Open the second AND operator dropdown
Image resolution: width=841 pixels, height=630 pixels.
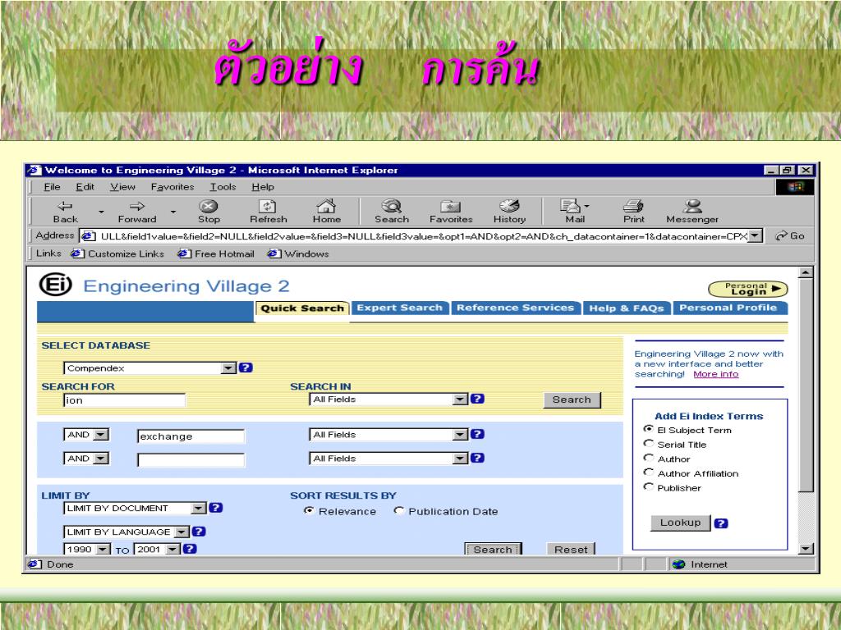coord(101,458)
